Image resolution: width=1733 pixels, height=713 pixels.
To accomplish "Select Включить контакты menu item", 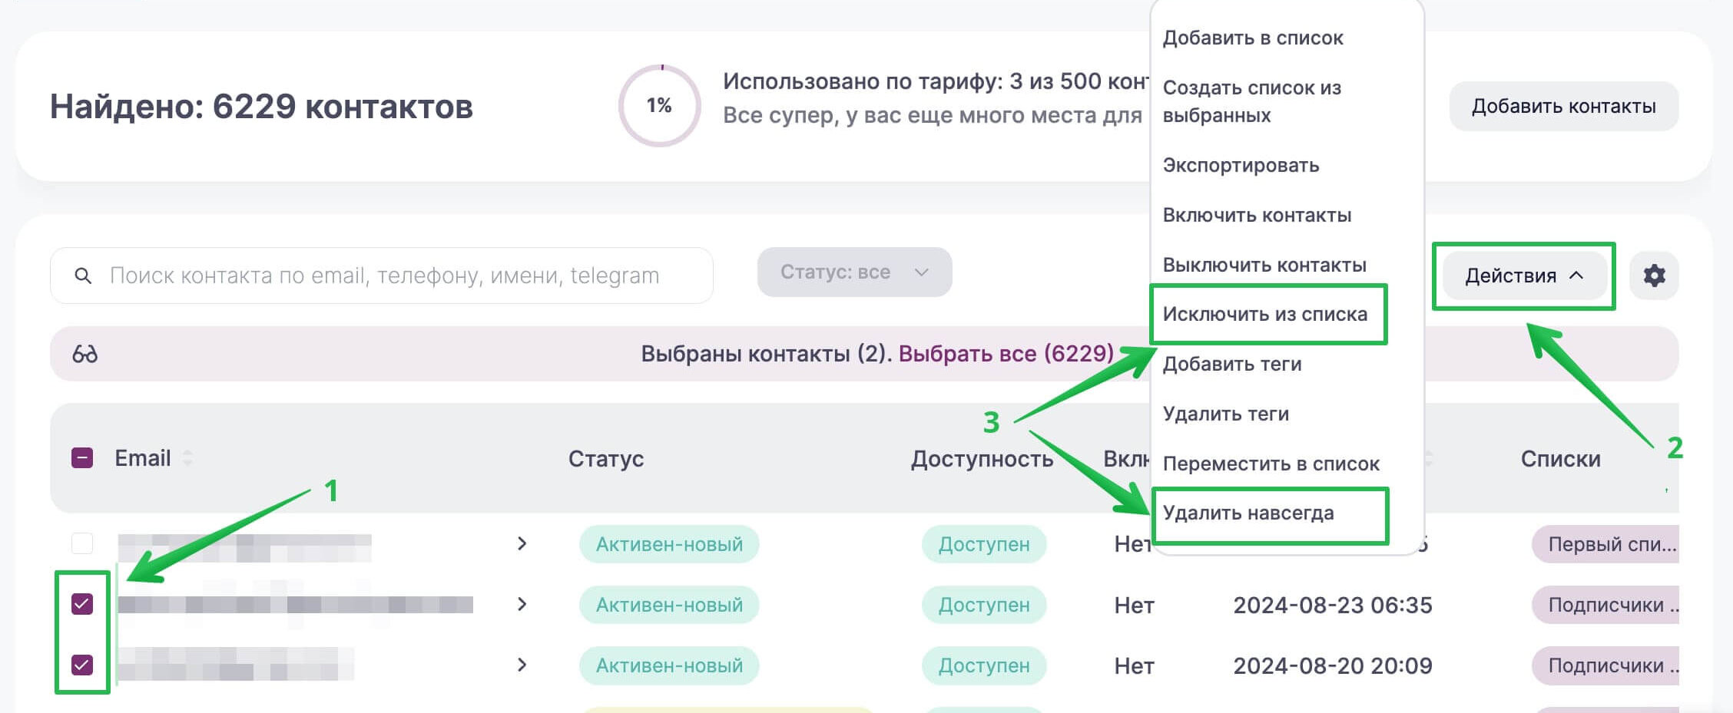I will (x=1257, y=215).
